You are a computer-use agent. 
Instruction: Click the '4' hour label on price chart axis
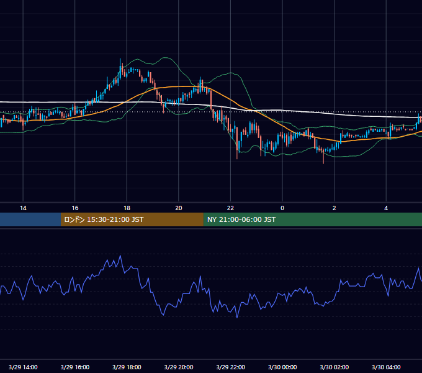coord(386,208)
